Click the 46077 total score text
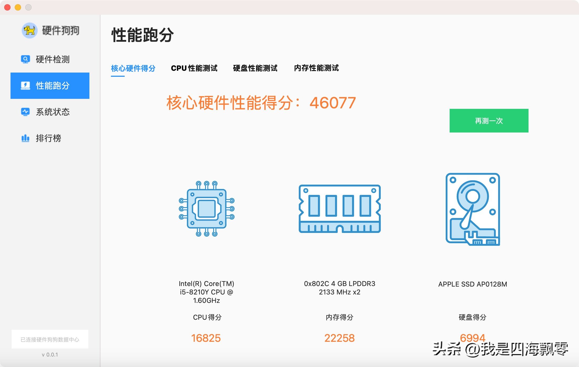This screenshot has width=579, height=367. 333,103
